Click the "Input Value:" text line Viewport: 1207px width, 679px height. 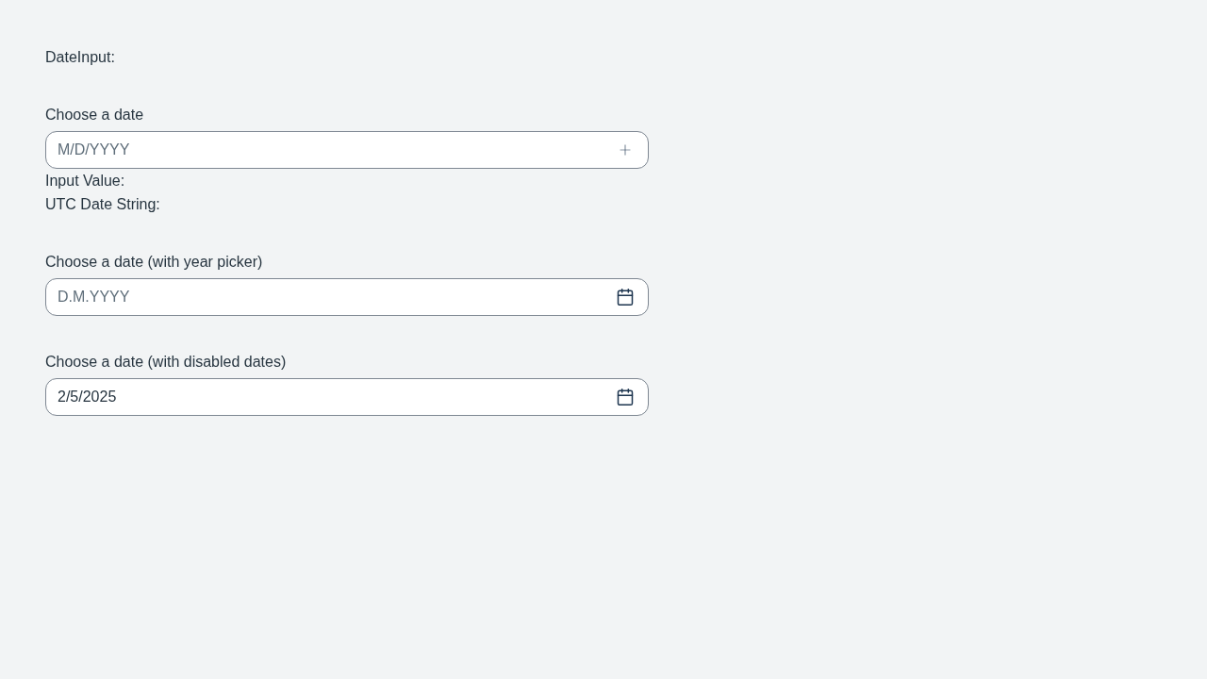pyautogui.click(x=85, y=181)
